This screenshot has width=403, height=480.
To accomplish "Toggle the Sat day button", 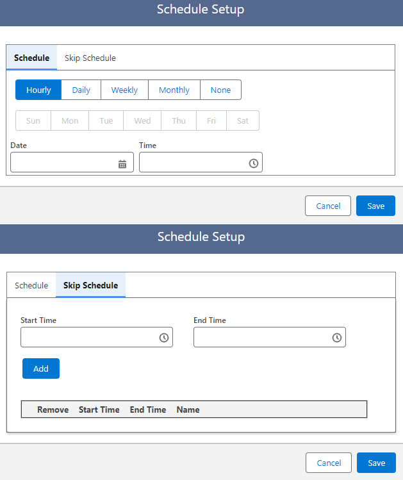I will tap(243, 120).
